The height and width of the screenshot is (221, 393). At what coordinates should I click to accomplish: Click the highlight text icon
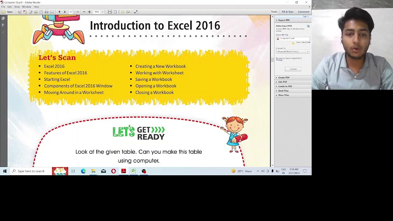pyautogui.click(x=128, y=12)
